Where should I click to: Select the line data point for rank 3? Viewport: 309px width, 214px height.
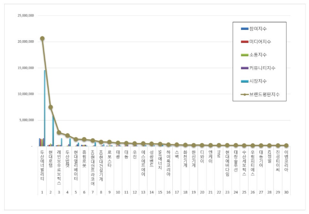(x=59, y=132)
